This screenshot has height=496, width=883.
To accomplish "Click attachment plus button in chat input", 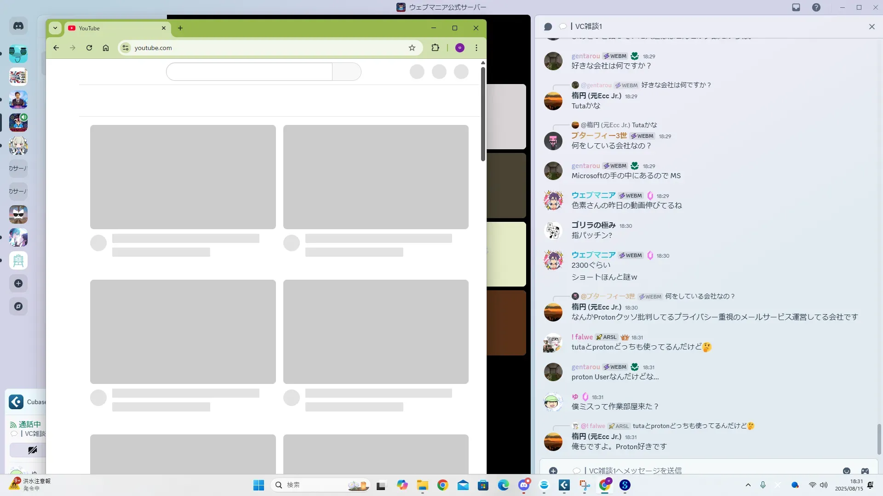I will (553, 471).
